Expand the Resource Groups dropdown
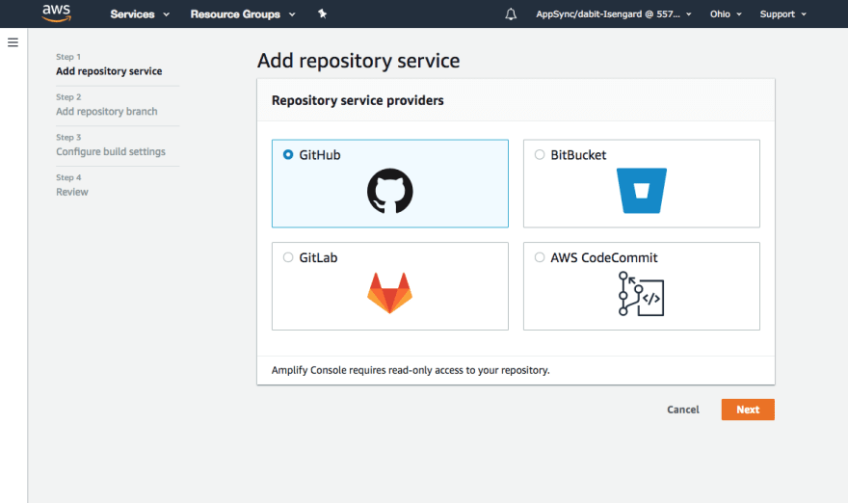This screenshot has width=848, height=503. pos(243,14)
